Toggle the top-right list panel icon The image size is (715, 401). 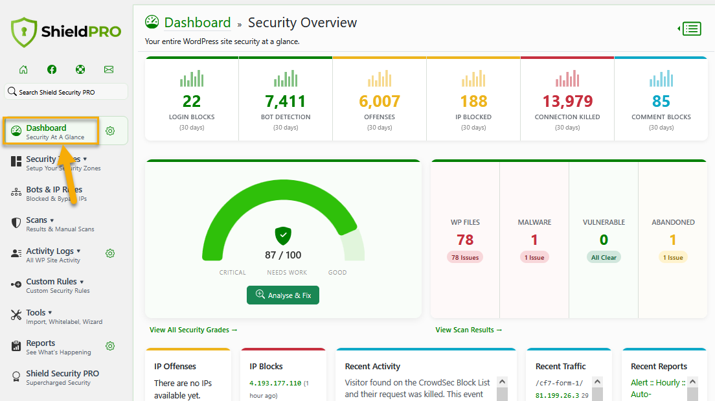[690, 29]
